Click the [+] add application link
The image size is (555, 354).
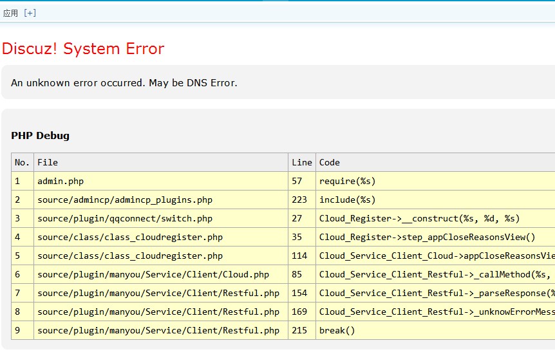coord(30,13)
